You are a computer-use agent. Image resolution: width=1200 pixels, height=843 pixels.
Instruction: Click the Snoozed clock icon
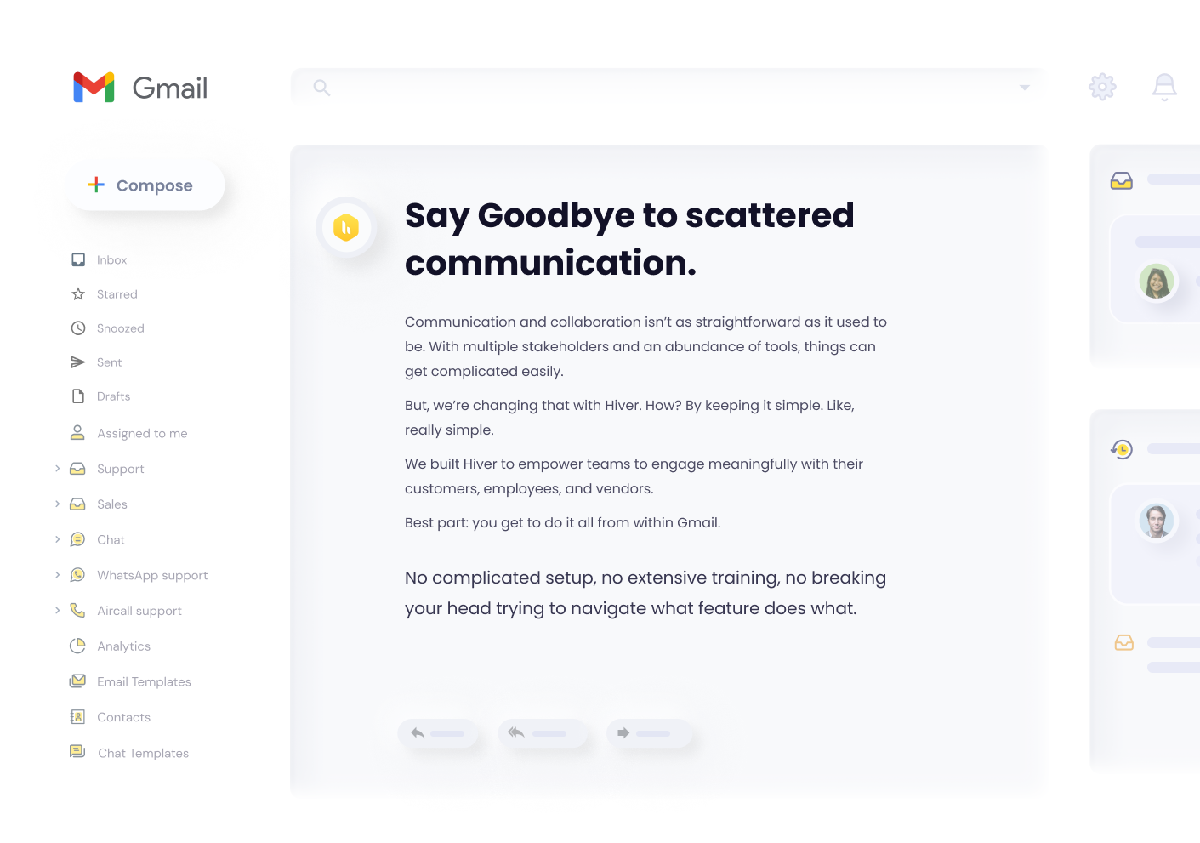(78, 328)
